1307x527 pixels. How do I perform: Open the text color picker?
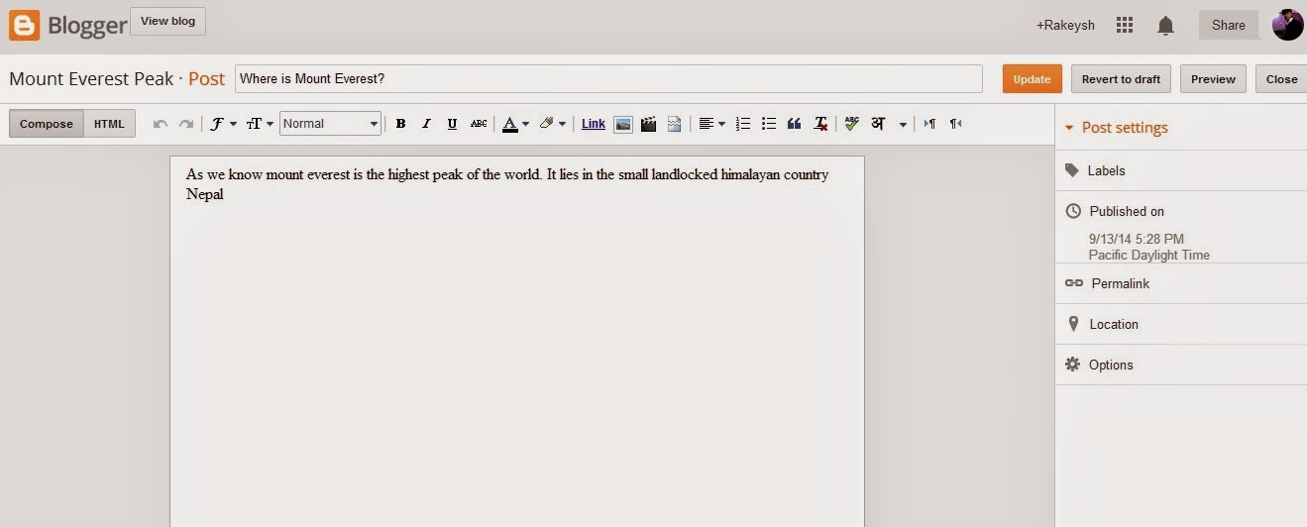[x=515, y=124]
